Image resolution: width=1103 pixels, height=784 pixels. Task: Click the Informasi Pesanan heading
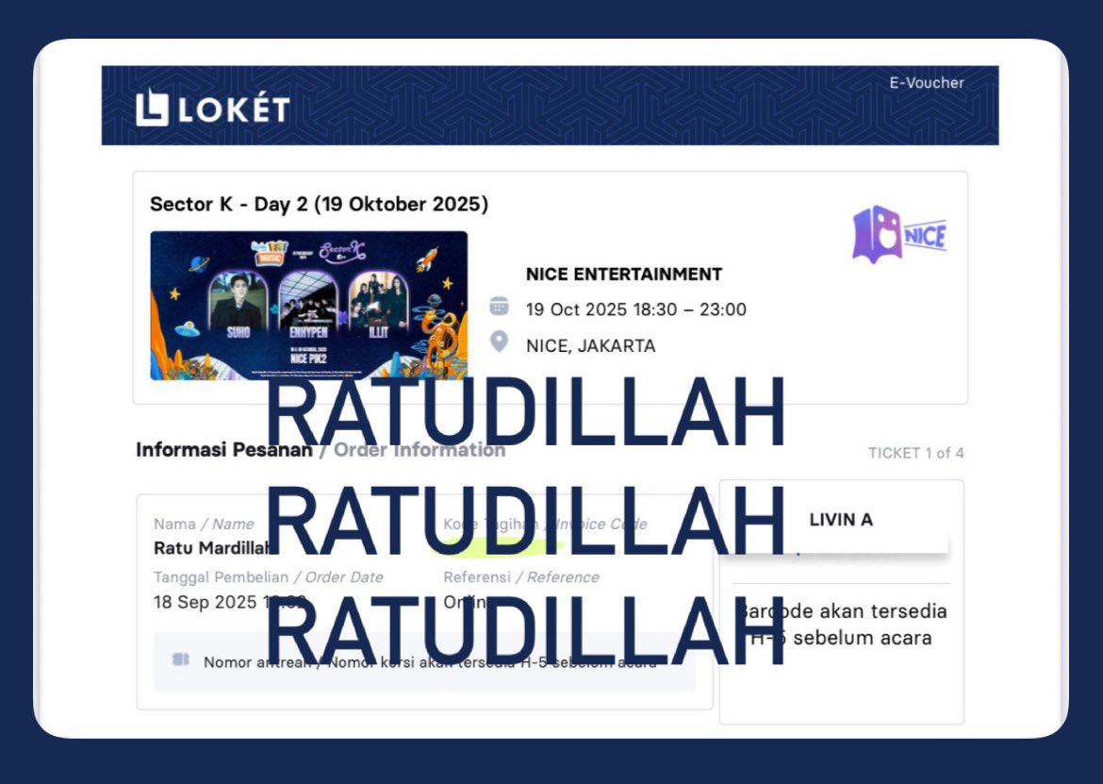coord(223,450)
